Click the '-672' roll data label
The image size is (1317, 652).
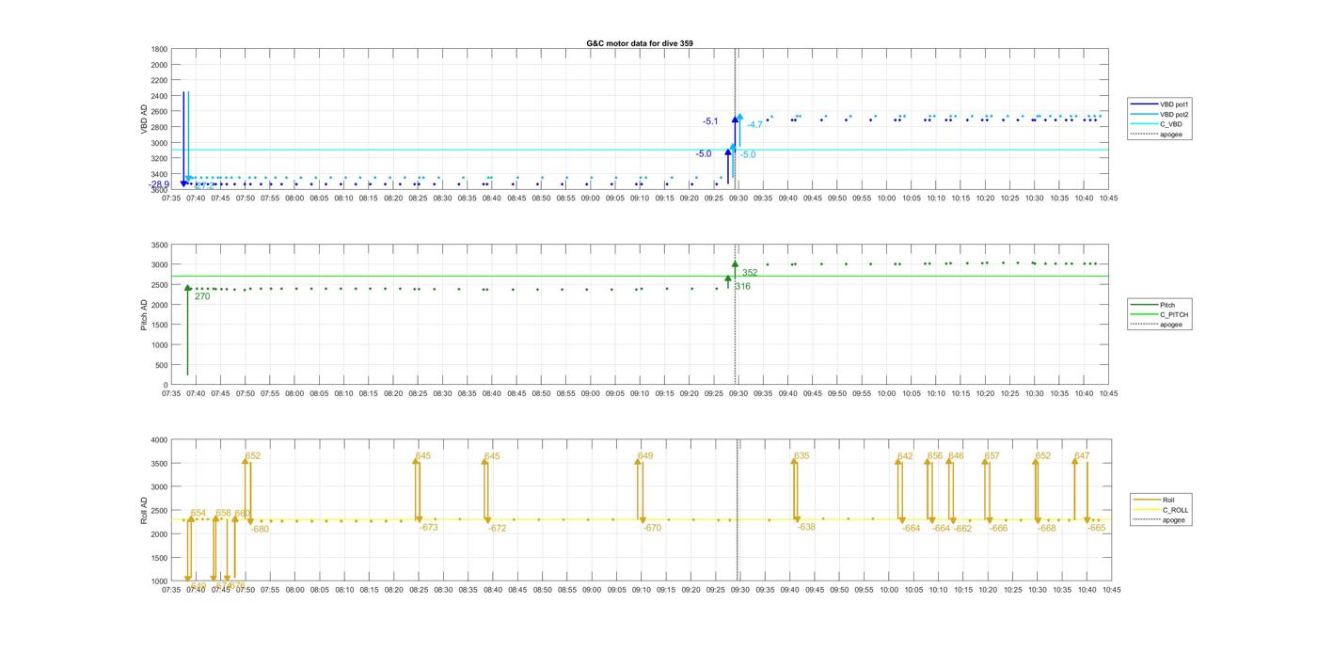click(x=498, y=529)
